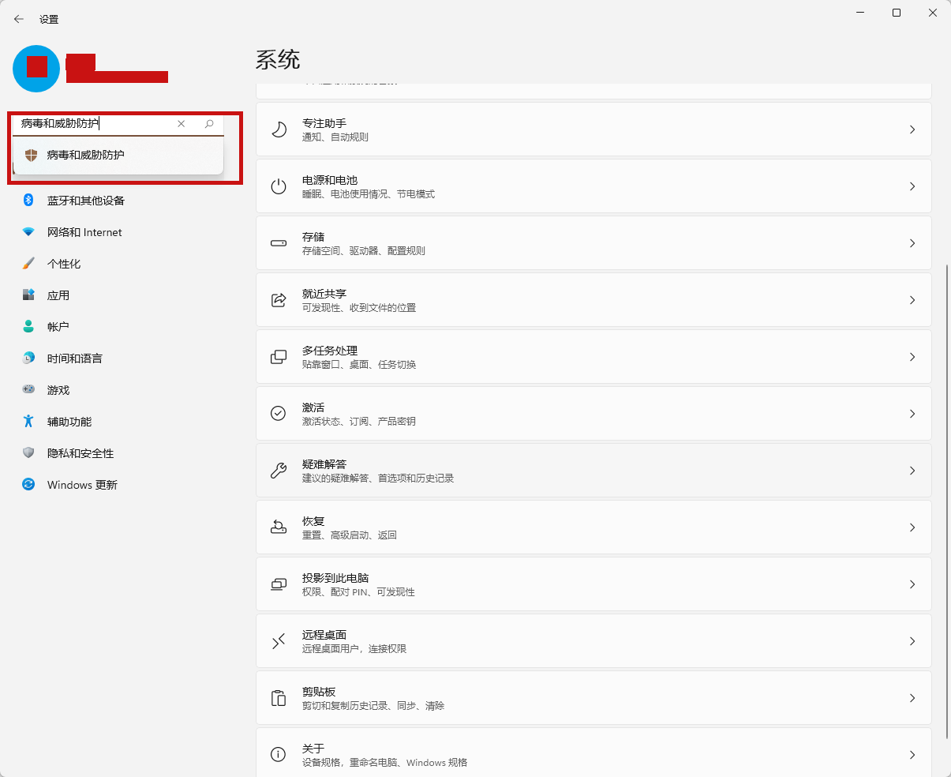Image resolution: width=951 pixels, height=777 pixels.
Task: Click the paintbrush icon beside 个性化
Action: point(28,264)
